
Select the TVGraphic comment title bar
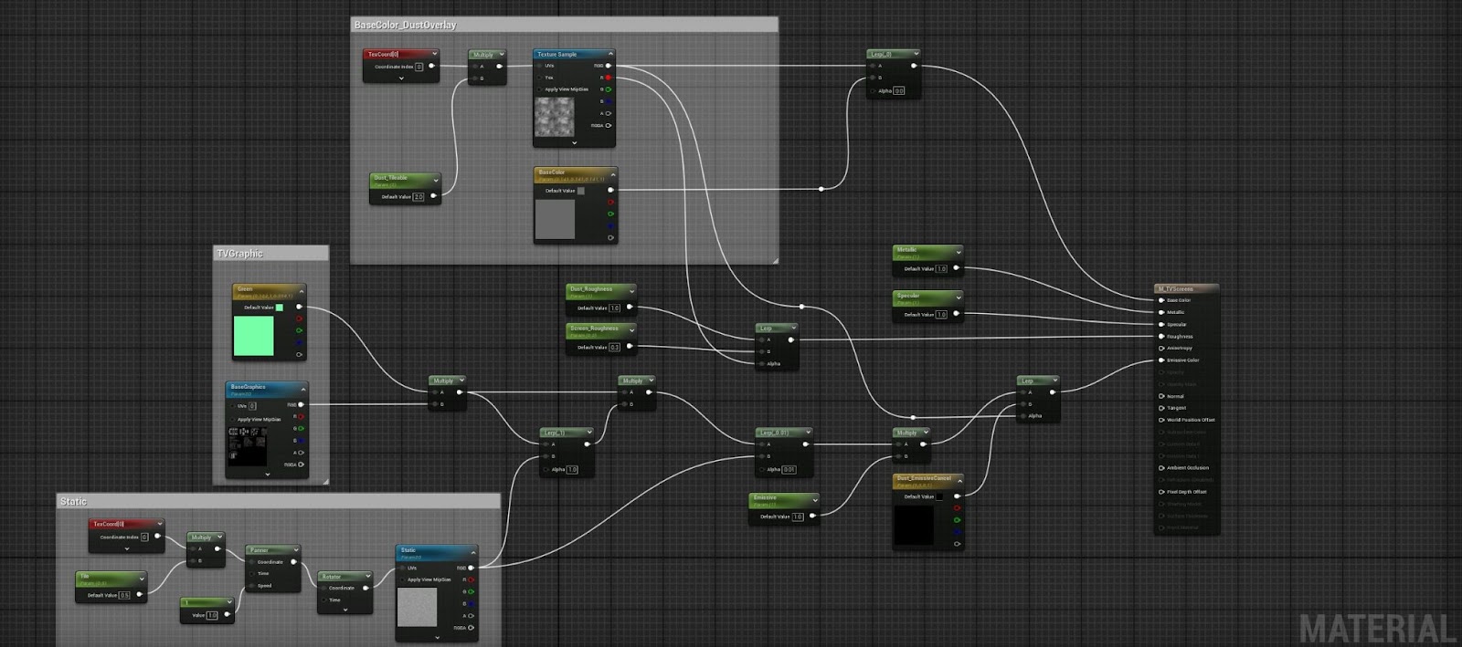(270, 254)
